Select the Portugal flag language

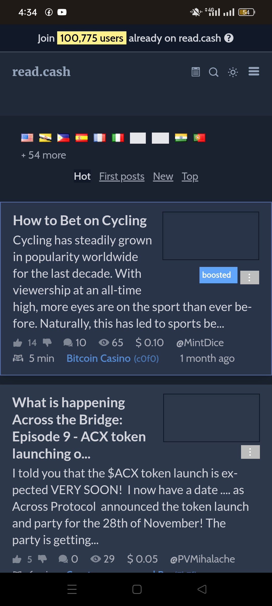pos(199,138)
